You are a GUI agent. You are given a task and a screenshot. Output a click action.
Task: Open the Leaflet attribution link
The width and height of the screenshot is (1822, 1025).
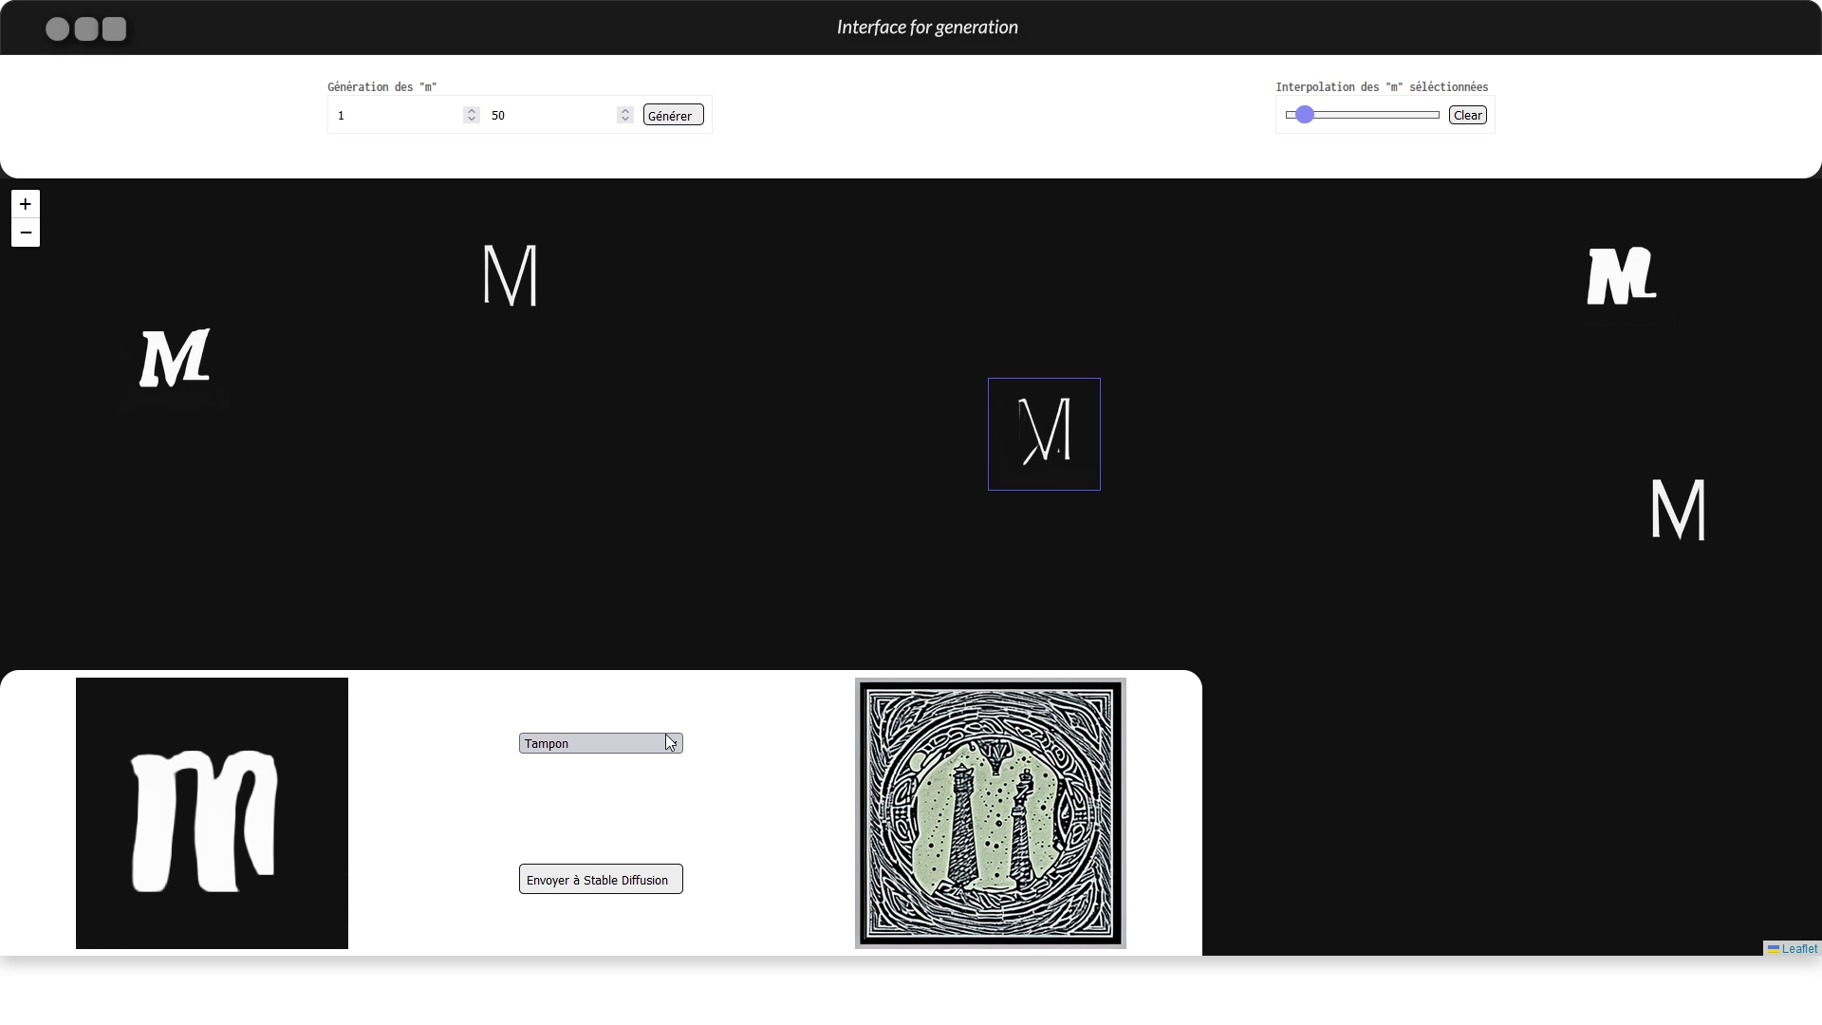(1798, 948)
